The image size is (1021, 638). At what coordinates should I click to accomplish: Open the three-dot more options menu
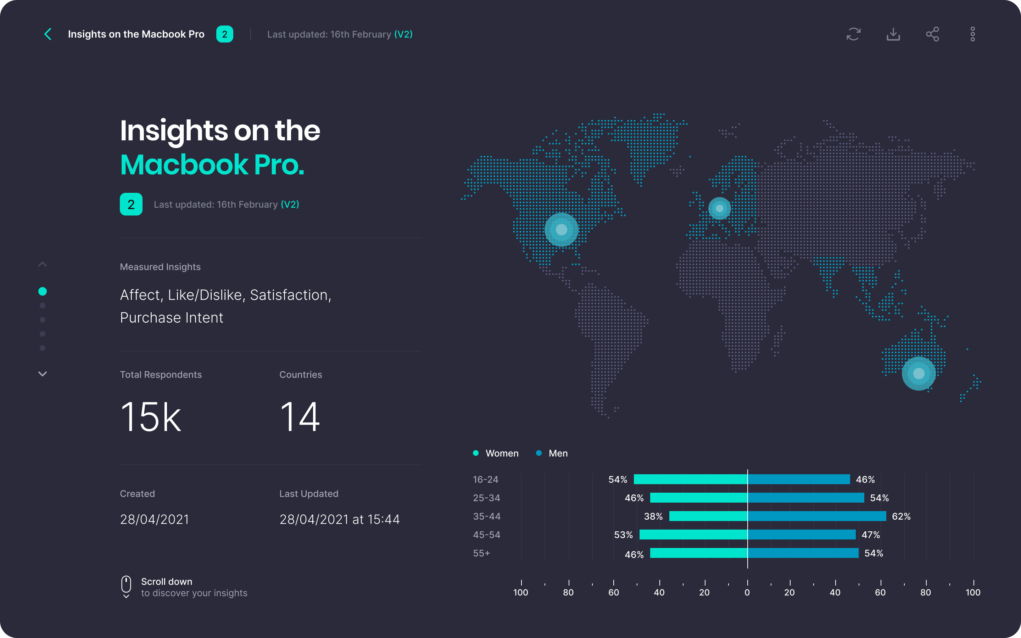point(972,34)
